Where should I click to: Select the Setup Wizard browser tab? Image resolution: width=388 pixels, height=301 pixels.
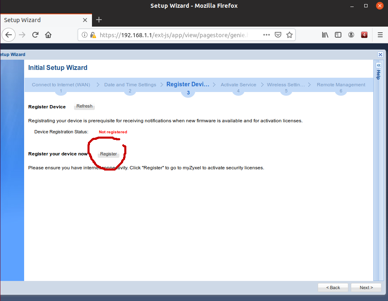[x=46, y=20]
